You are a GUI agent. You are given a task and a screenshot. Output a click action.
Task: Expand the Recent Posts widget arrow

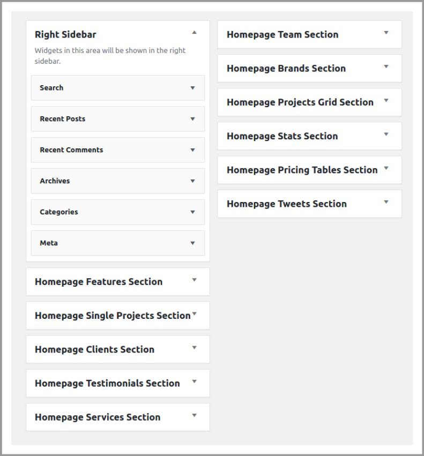(192, 119)
